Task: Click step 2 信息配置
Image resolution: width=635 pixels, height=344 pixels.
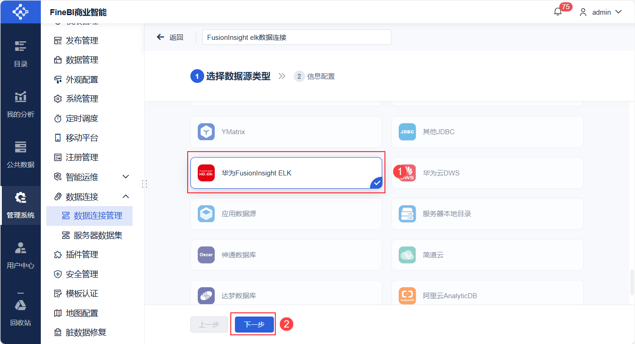Action: [x=314, y=76]
